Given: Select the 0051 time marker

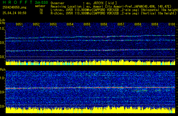Looking at the screenshot, I should point(19,24).
